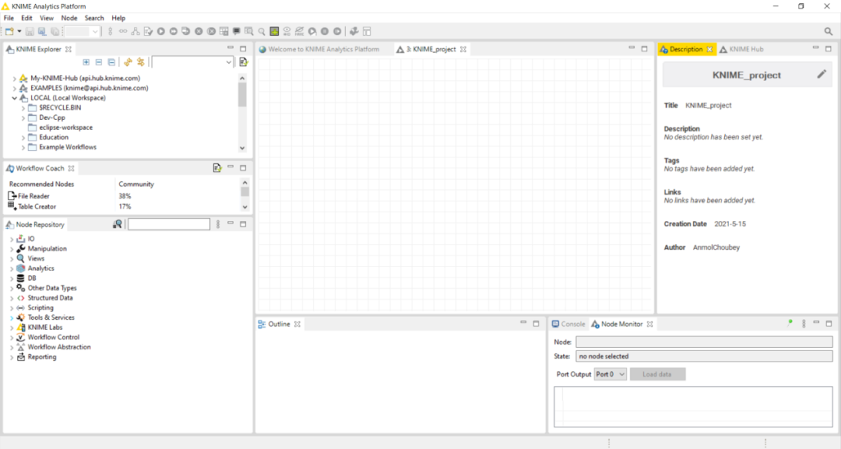Click the Cancel all nodes icon

[212, 32]
